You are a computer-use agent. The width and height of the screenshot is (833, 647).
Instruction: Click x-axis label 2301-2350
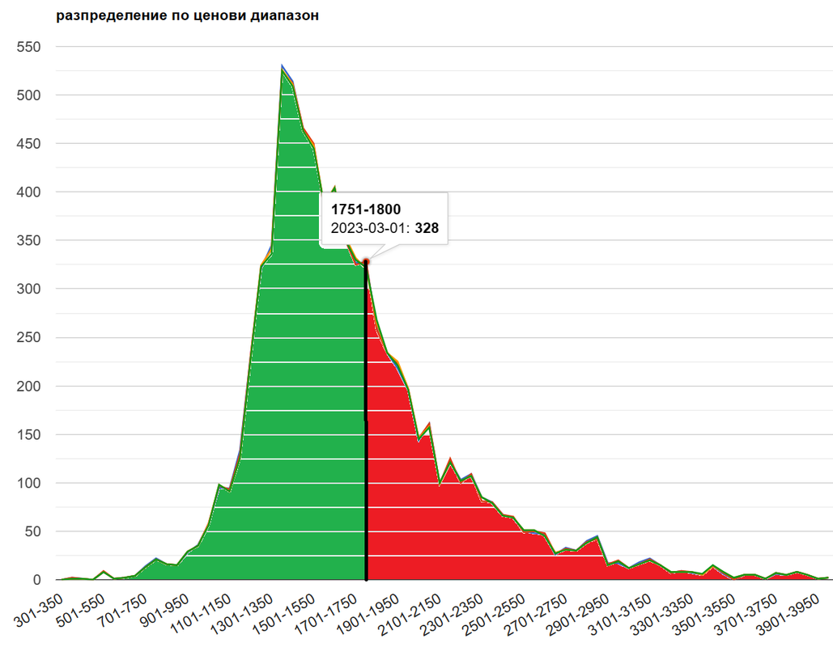(x=453, y=613)
